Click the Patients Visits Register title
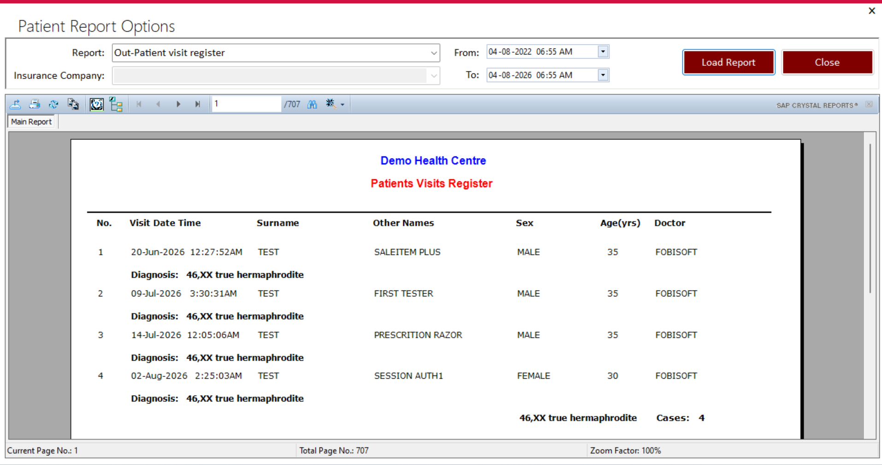Screen dimensions: 882x465 (x=432, y=183)
